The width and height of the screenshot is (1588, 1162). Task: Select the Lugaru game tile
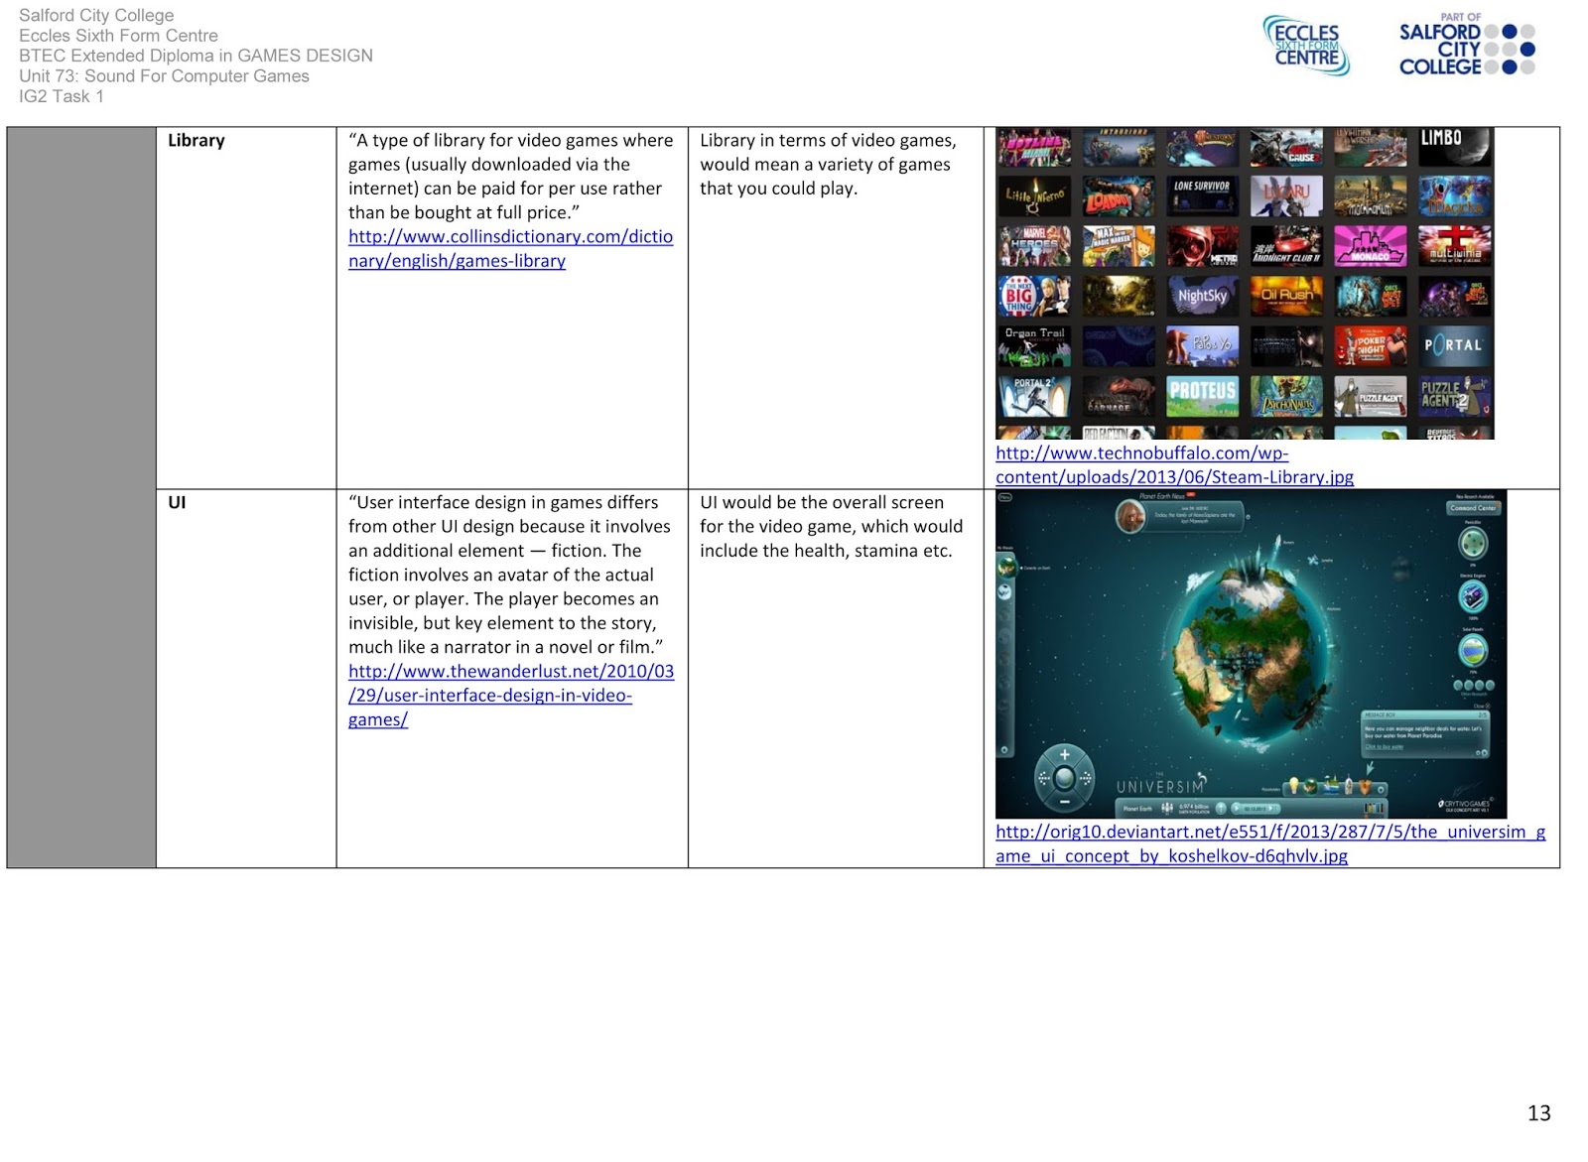click(1286, 196)
